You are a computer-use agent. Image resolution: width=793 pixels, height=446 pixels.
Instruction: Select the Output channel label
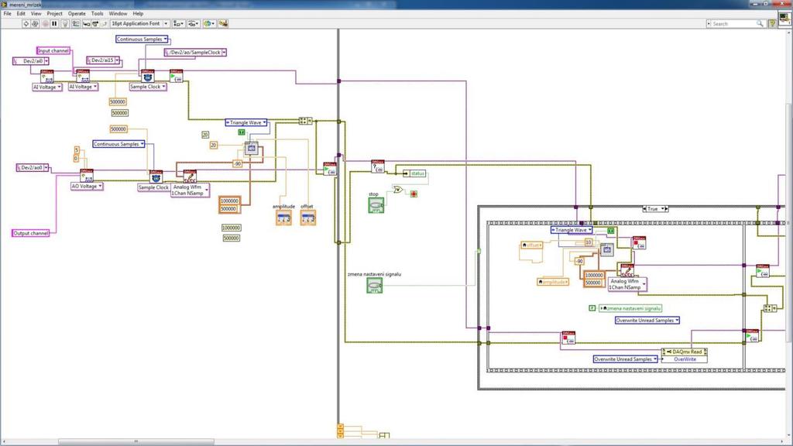tap(31, 233)
